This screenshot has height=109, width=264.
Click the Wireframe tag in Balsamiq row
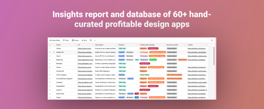click(x=144, y=60)
